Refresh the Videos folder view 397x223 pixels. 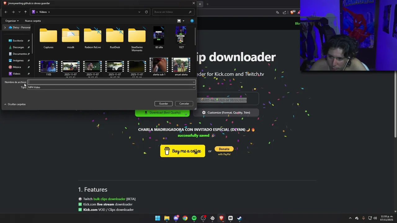(146, 12)
